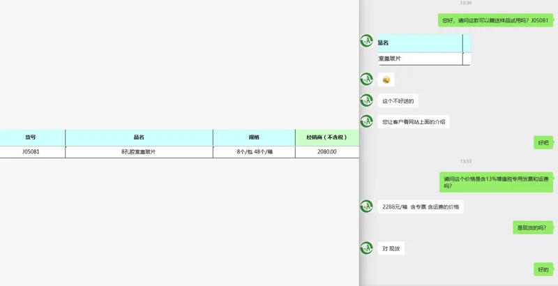Select the '8个/包 48个/箱' table cell
Screen dimensions: 558x286
(x=254, y=152)
